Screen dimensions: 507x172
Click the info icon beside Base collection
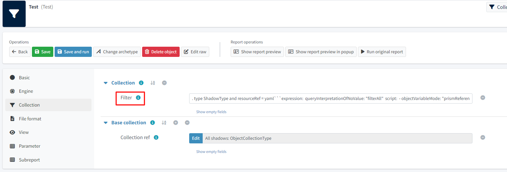coord(152,123)
